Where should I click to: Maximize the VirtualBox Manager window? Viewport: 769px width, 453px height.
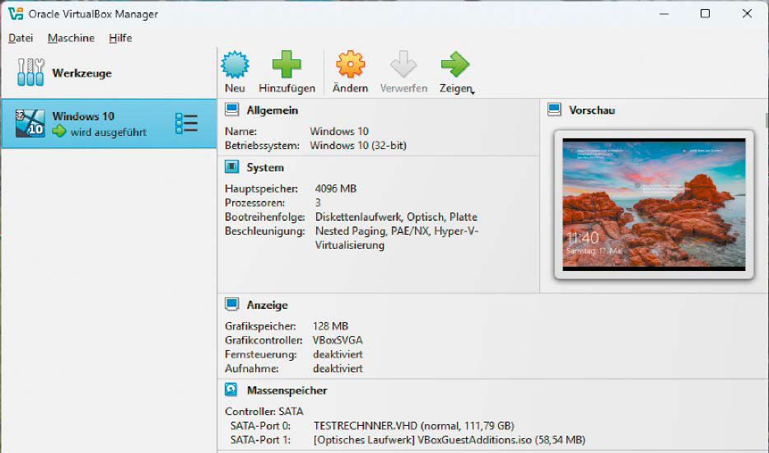(x=705, y=14)
